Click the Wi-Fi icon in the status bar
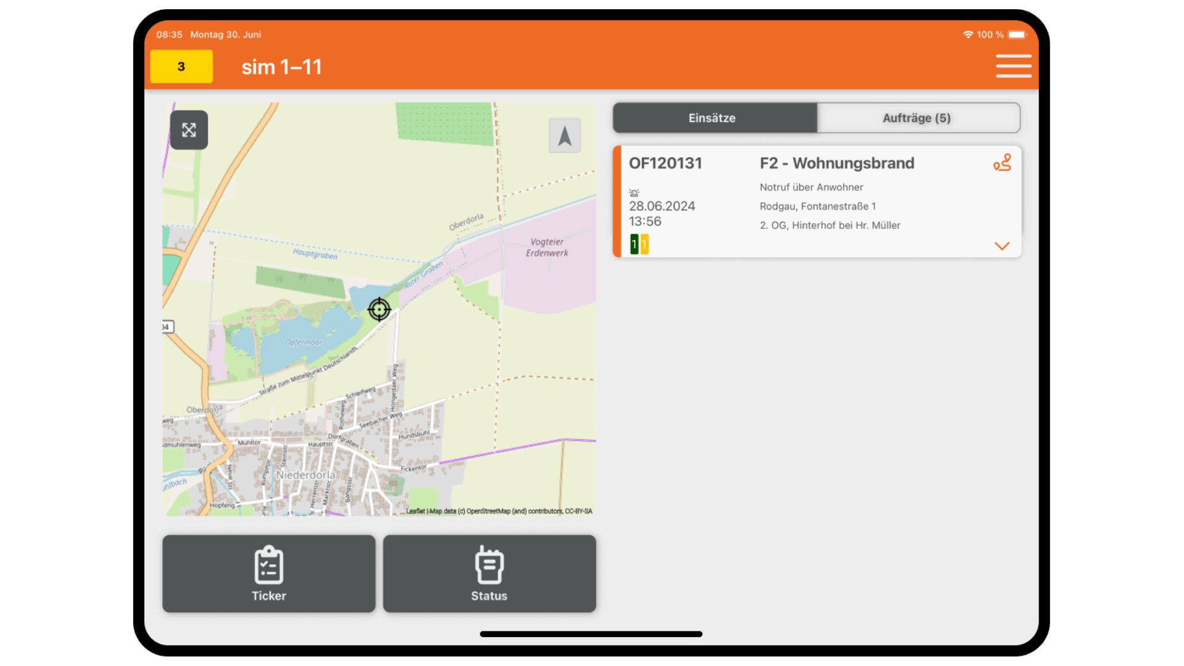The image size is (1184, 666). tap(967, 35)
